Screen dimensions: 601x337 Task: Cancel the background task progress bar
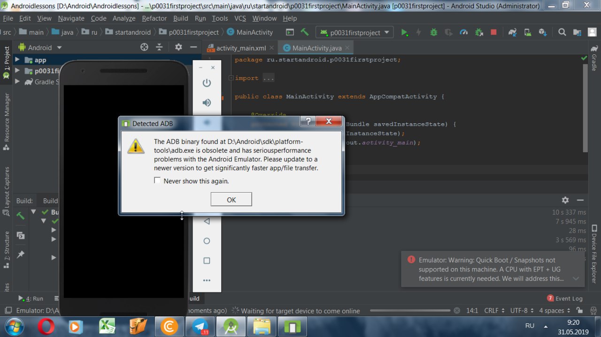[457, 310]
